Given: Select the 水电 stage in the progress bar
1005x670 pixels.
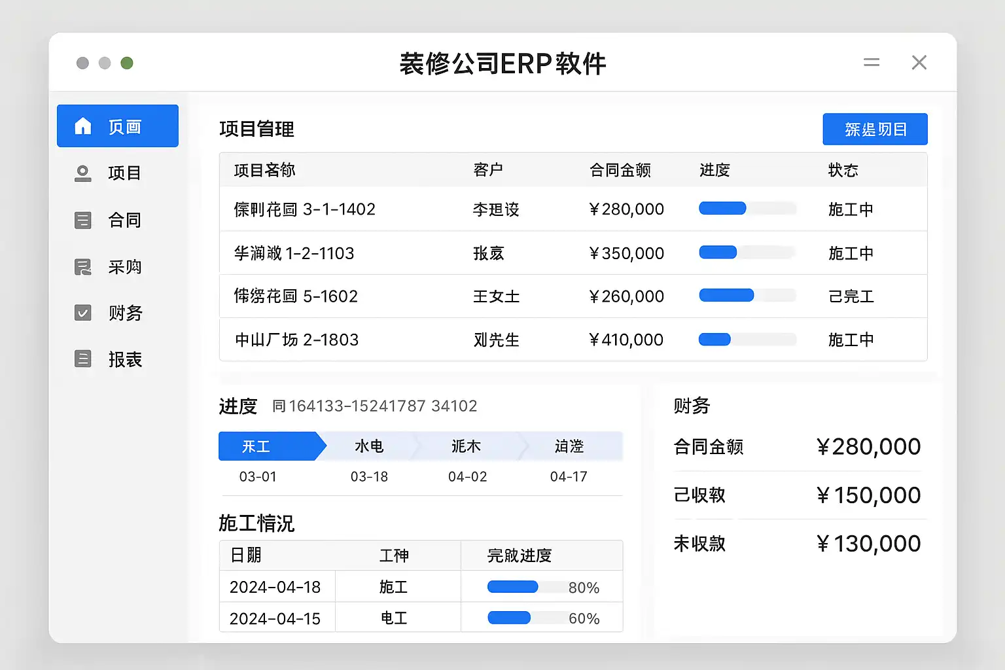Looking at the screenshot, I should (369, 446).
